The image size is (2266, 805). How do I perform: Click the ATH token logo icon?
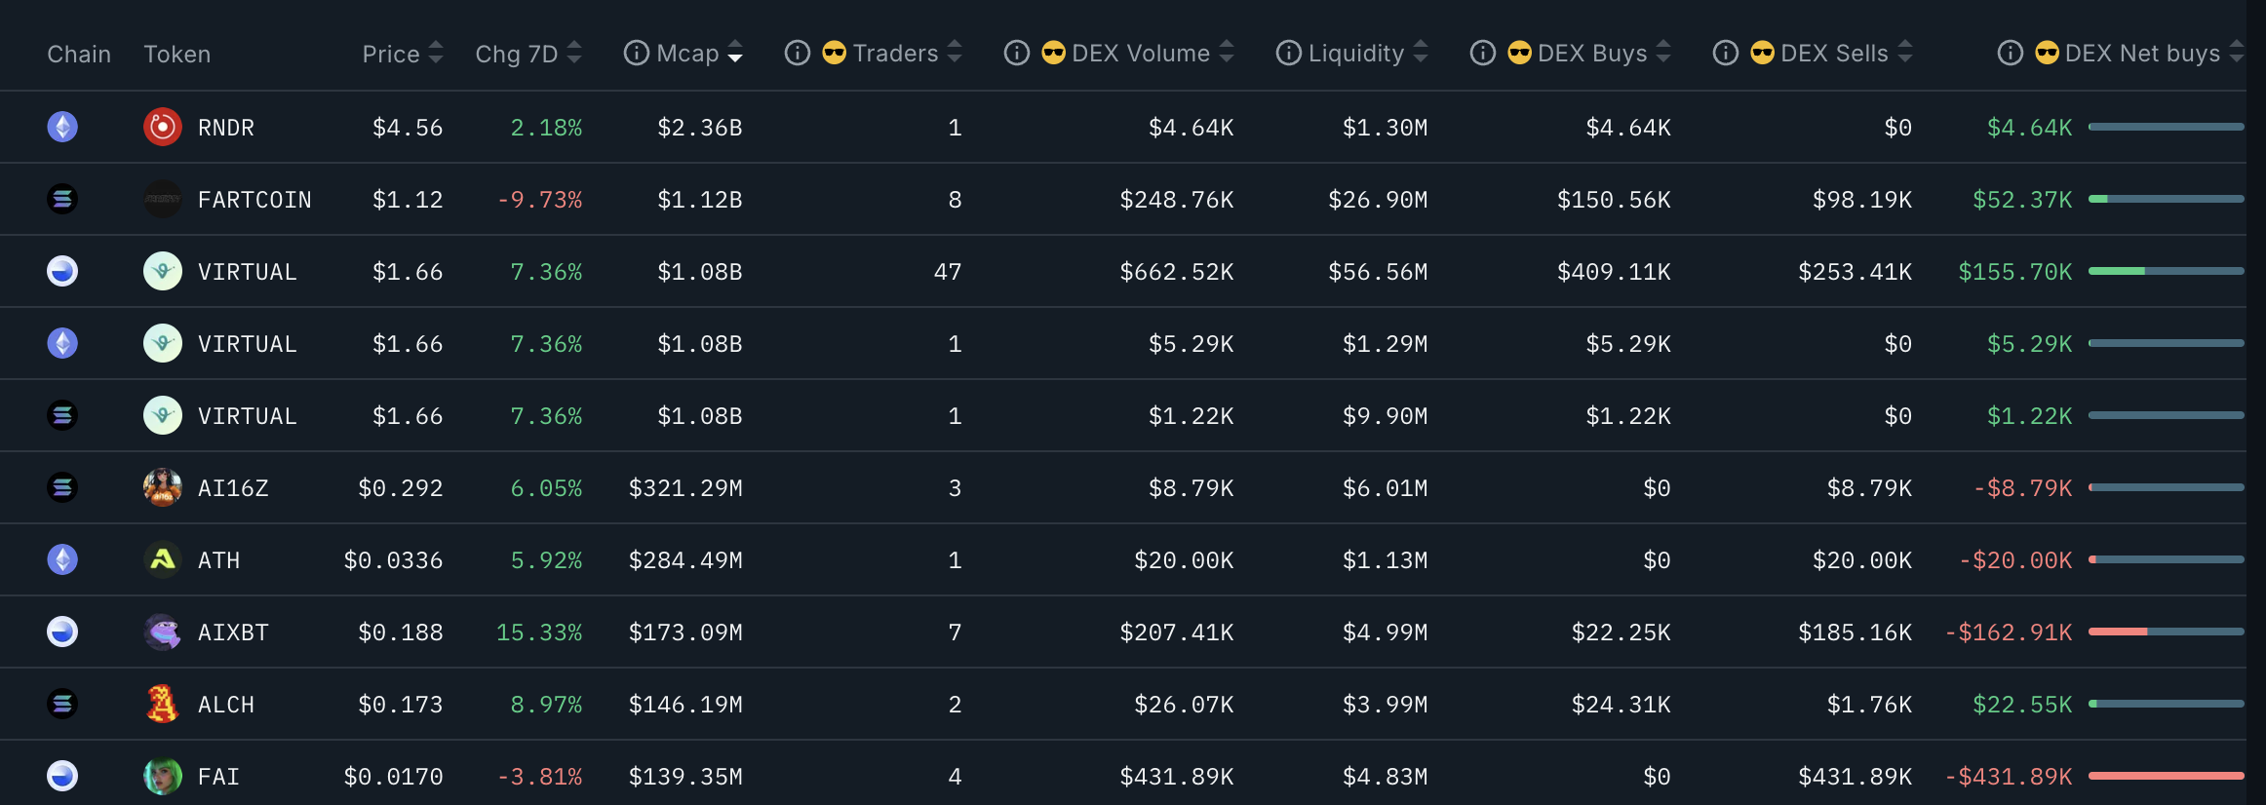[163, 559]
